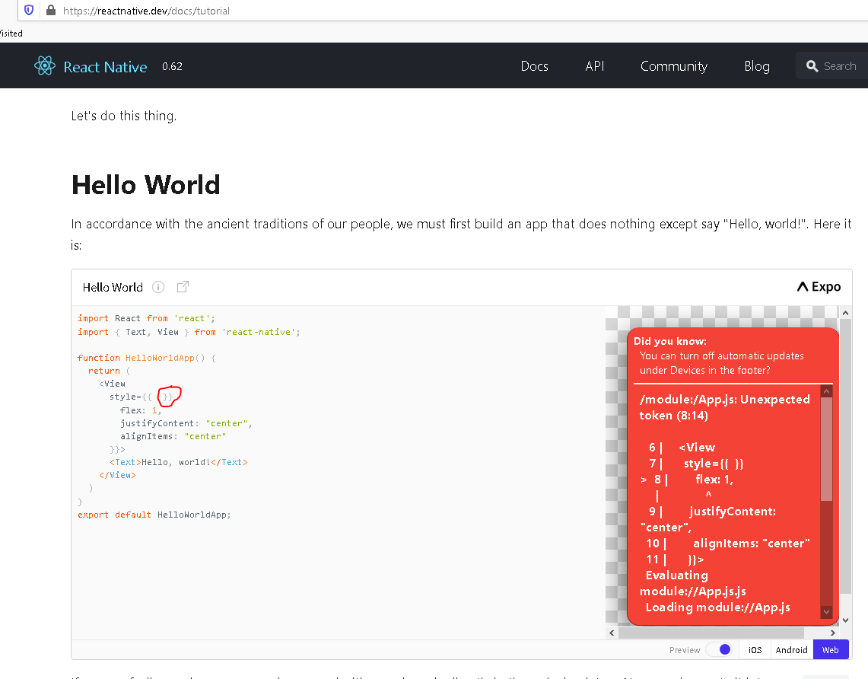
Task: Click the horizontal scrollbar track in preview
Action: point(722,633)
